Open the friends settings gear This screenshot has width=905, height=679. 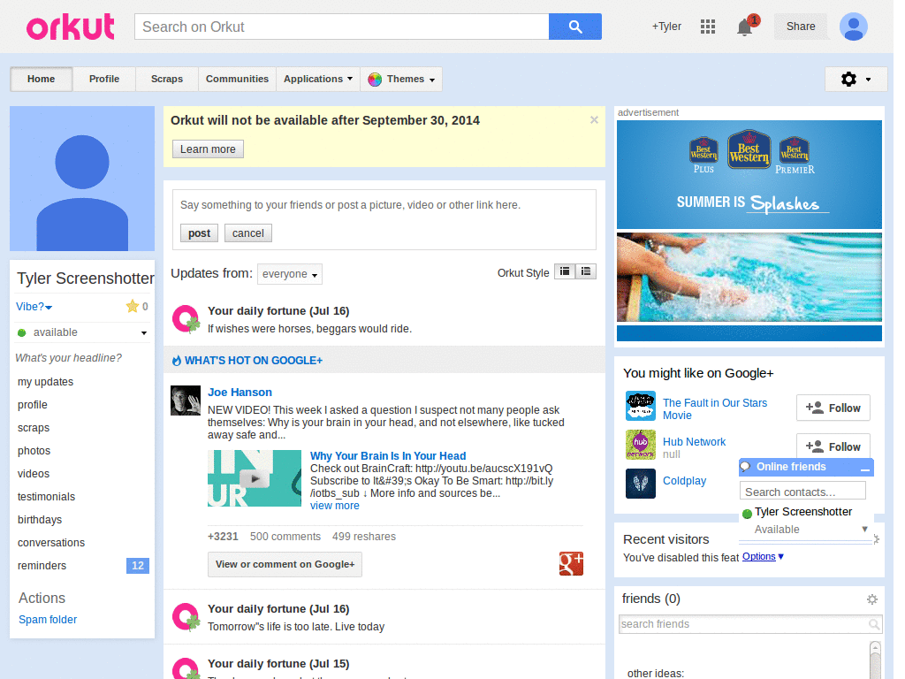tap(872, 599)
